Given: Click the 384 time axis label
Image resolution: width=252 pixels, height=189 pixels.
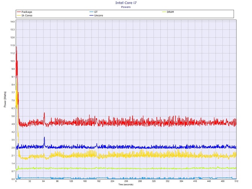Looking at the screenshot, I should coord(181,181).
